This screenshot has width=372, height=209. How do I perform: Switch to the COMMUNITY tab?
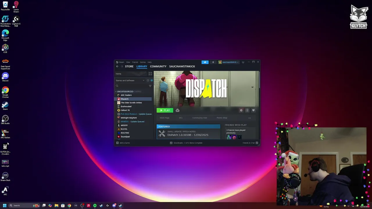coord(158,66)
